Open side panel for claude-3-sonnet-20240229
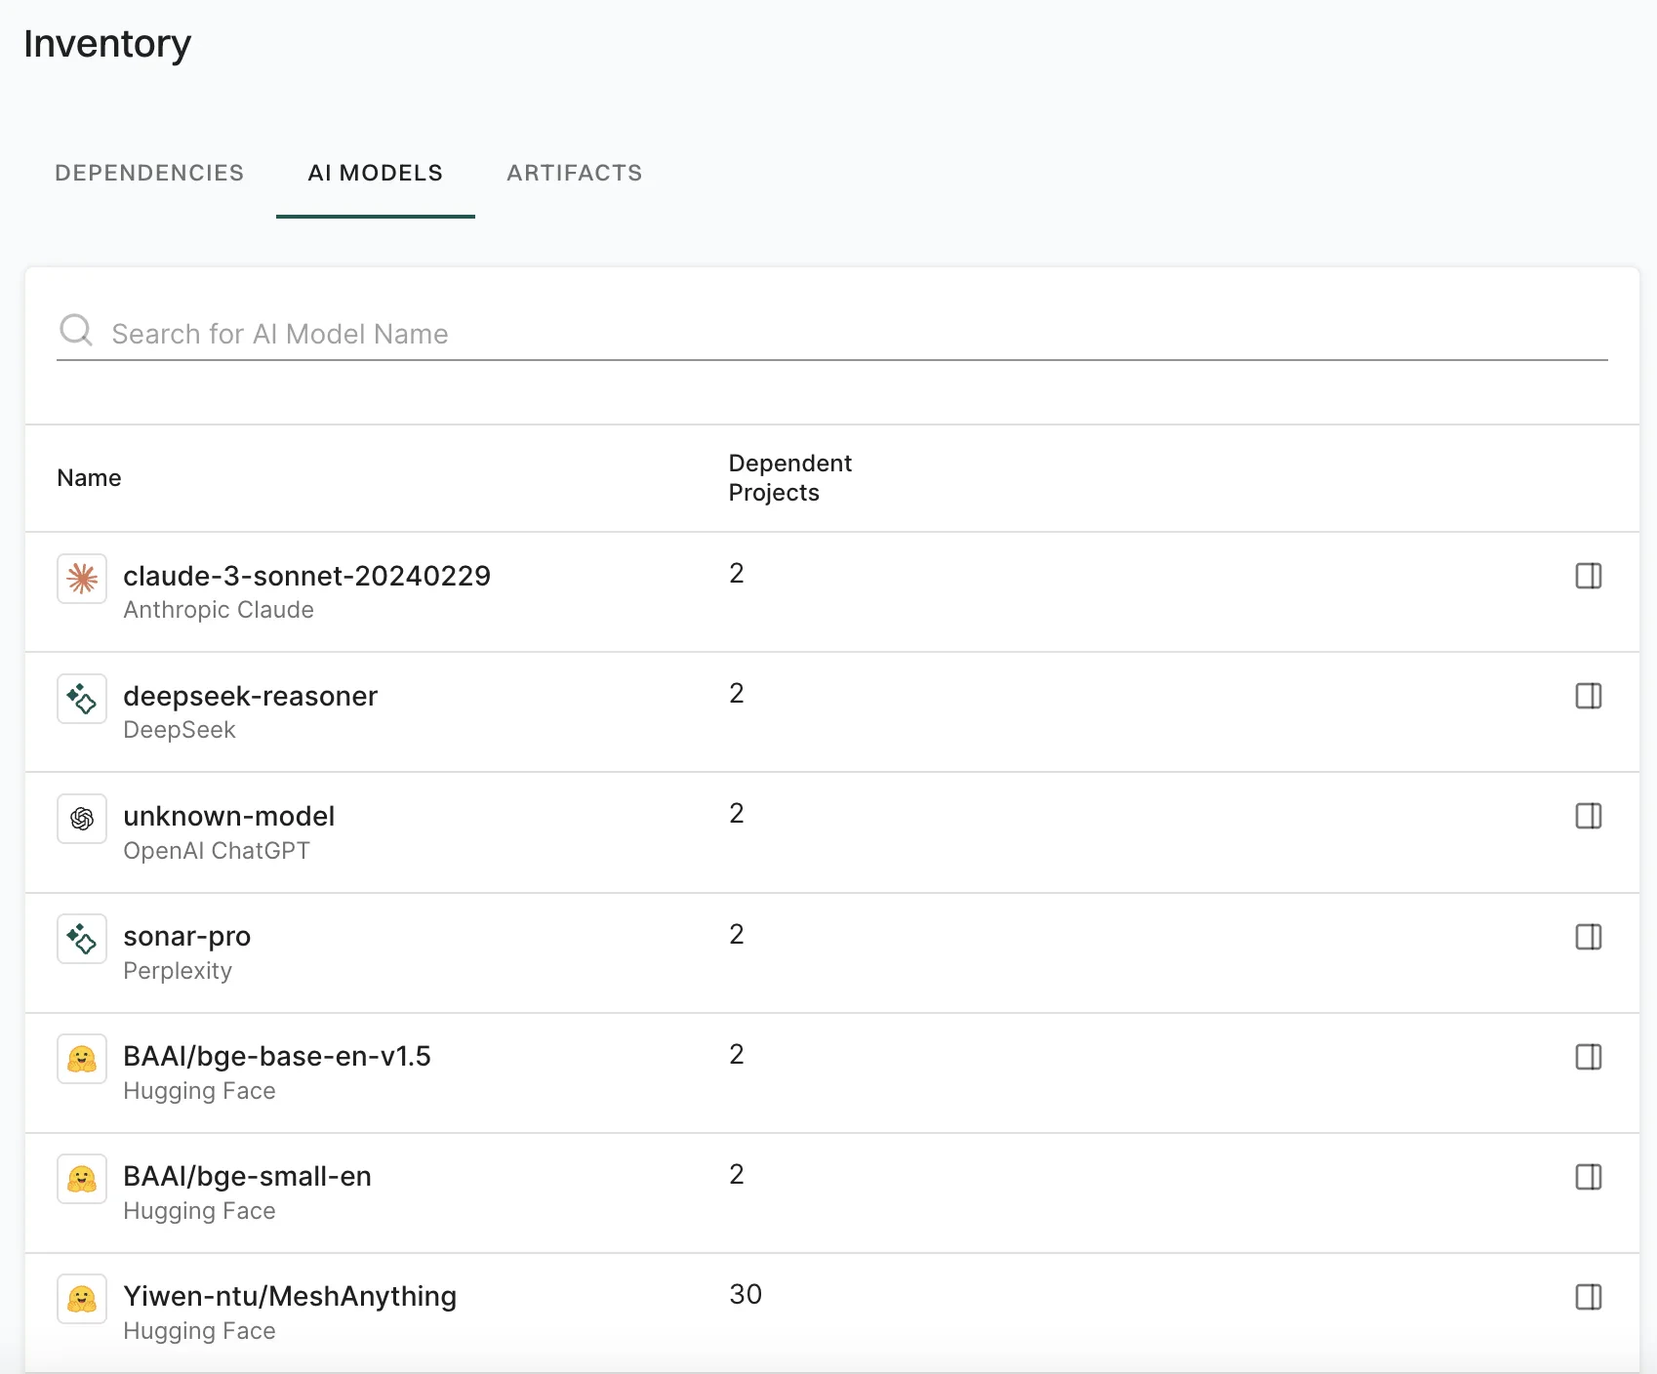The height and width of the screenshot is (1374, 1657). tap(1589, 576)
